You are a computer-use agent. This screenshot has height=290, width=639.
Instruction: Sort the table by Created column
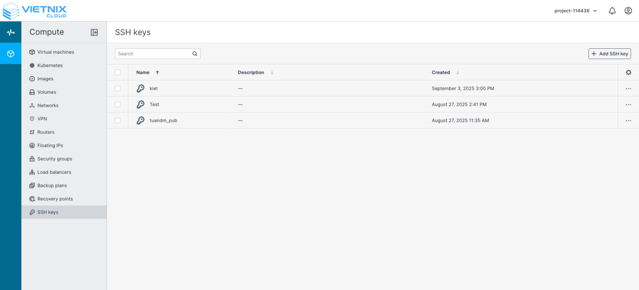pyautogui.click(x=441, y=72)
